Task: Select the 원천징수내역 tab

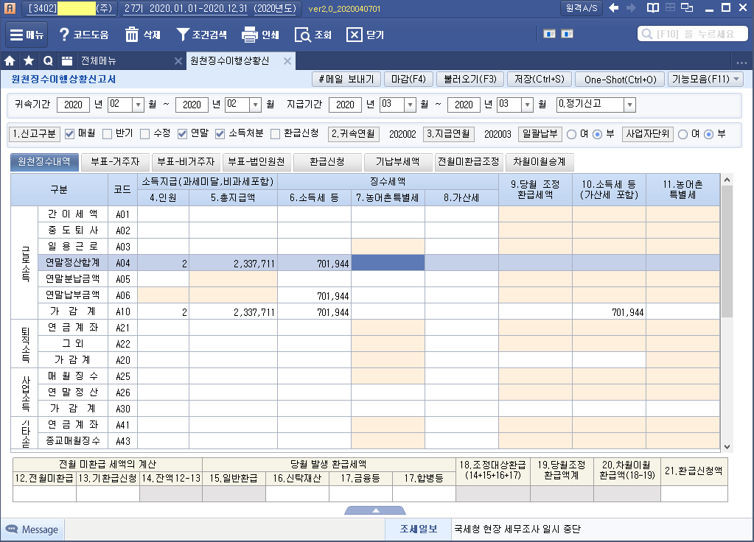Action: click(44, 162)
